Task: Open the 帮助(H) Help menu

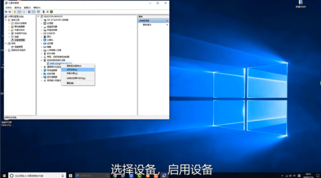Action: click(37, 7)
